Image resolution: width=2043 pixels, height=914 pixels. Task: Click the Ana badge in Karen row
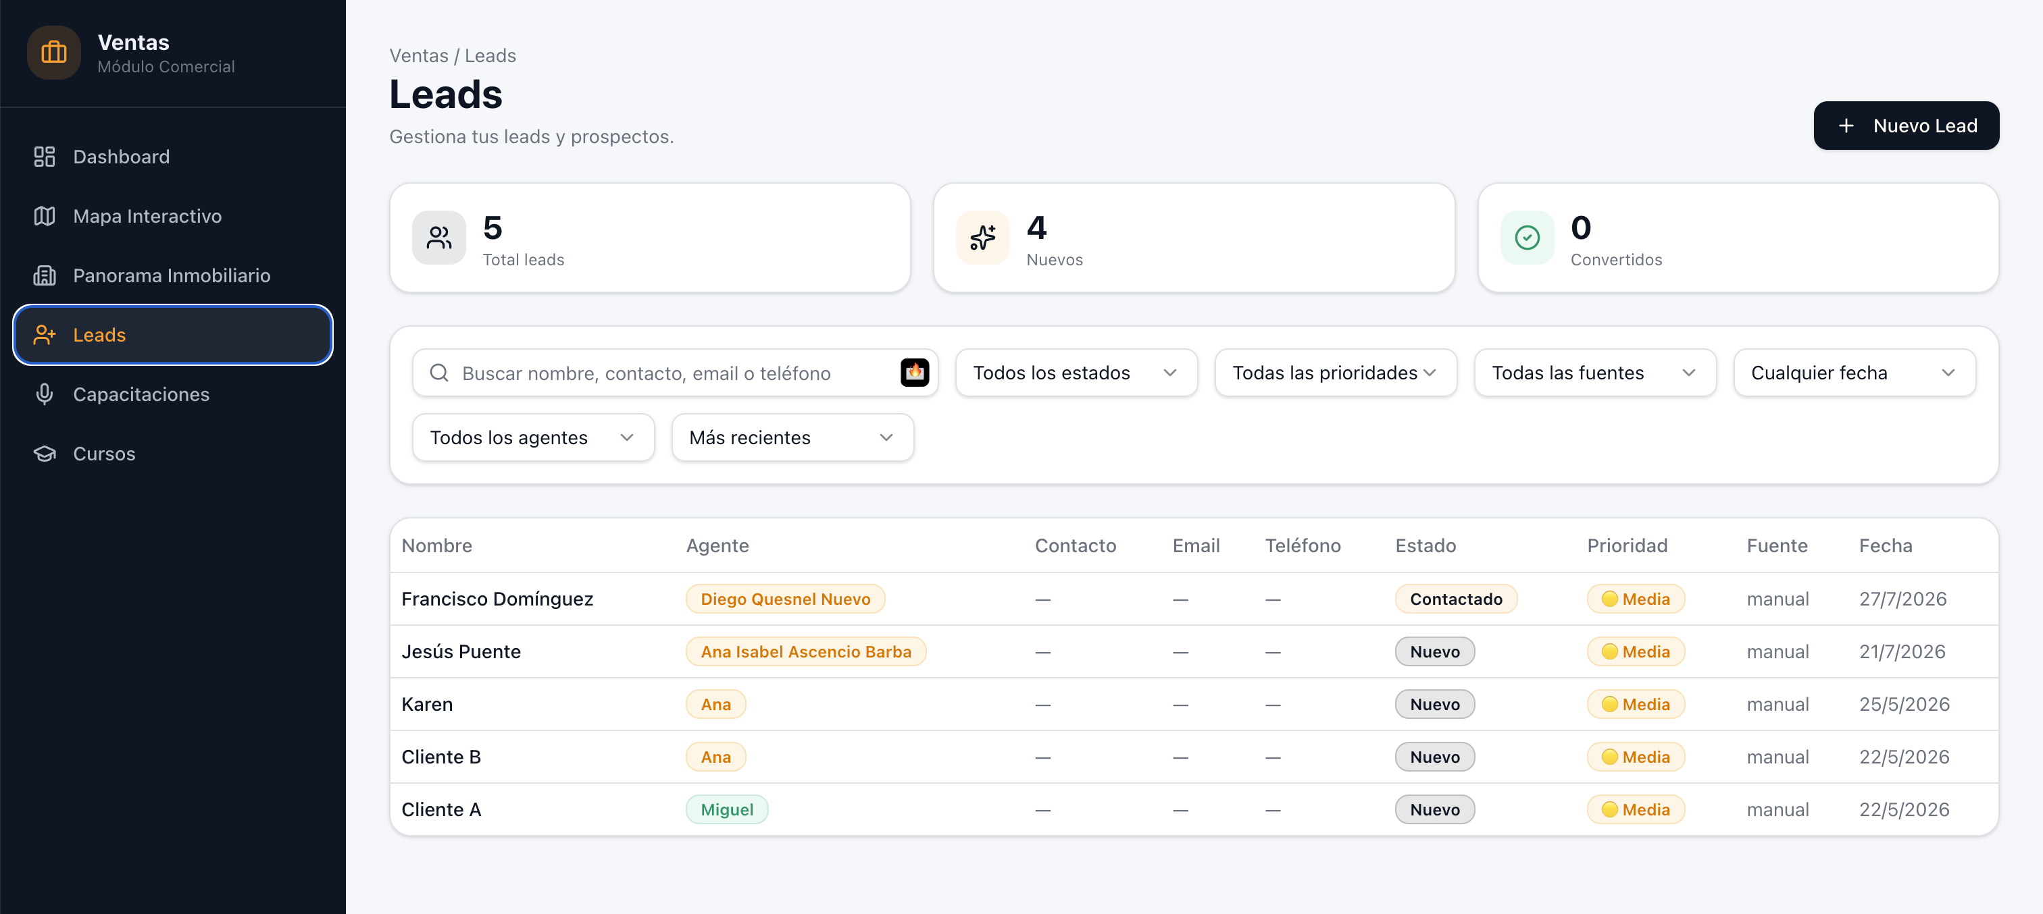[x=715, y=705]
